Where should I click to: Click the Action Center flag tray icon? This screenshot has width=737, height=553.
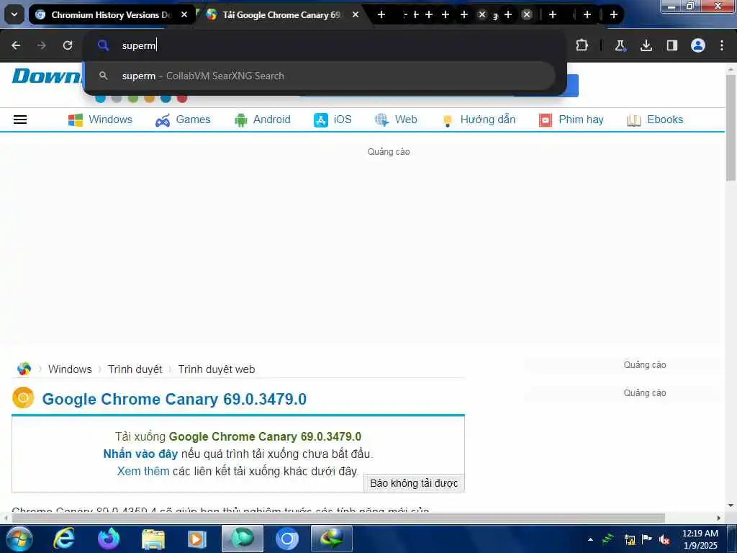[647, 539]
